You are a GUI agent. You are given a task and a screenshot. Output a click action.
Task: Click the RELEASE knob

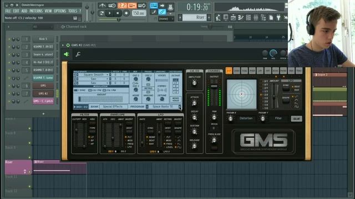194,146
